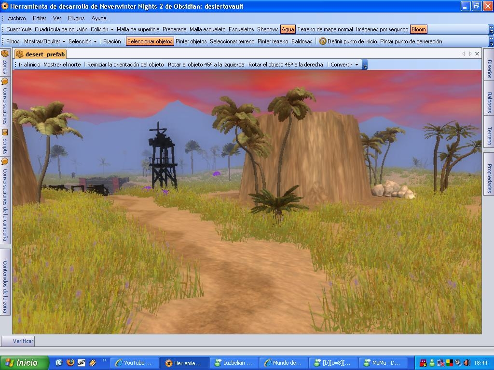Open the Plugins menu
494x370 pixels.
(x=76, y=18)
